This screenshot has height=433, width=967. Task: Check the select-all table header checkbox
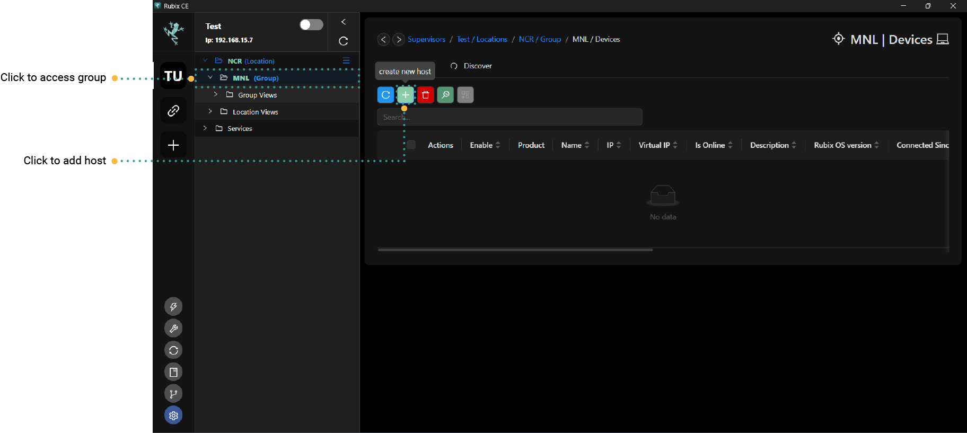(411, 145)
